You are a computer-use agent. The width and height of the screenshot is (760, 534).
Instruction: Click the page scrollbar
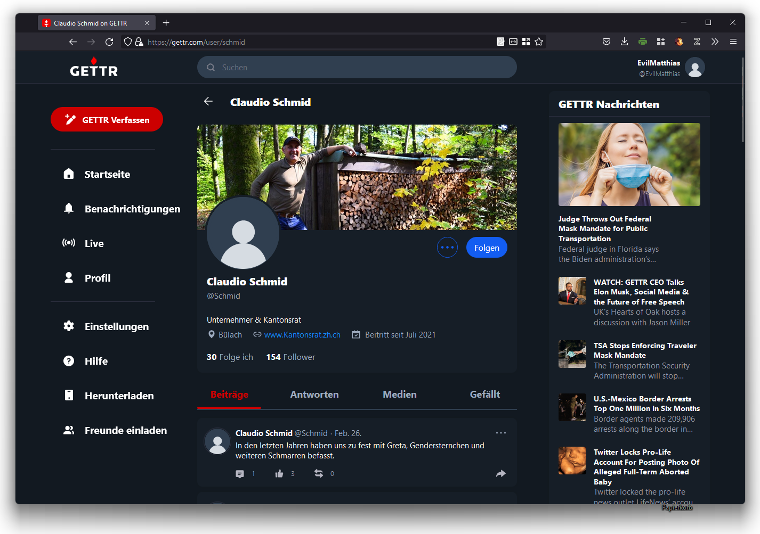coord(743,100)
